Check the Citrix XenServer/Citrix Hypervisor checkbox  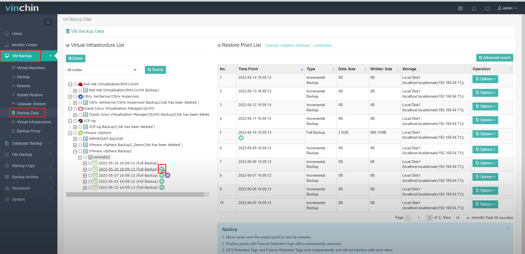pyautogui.click(x=75, y=97)
